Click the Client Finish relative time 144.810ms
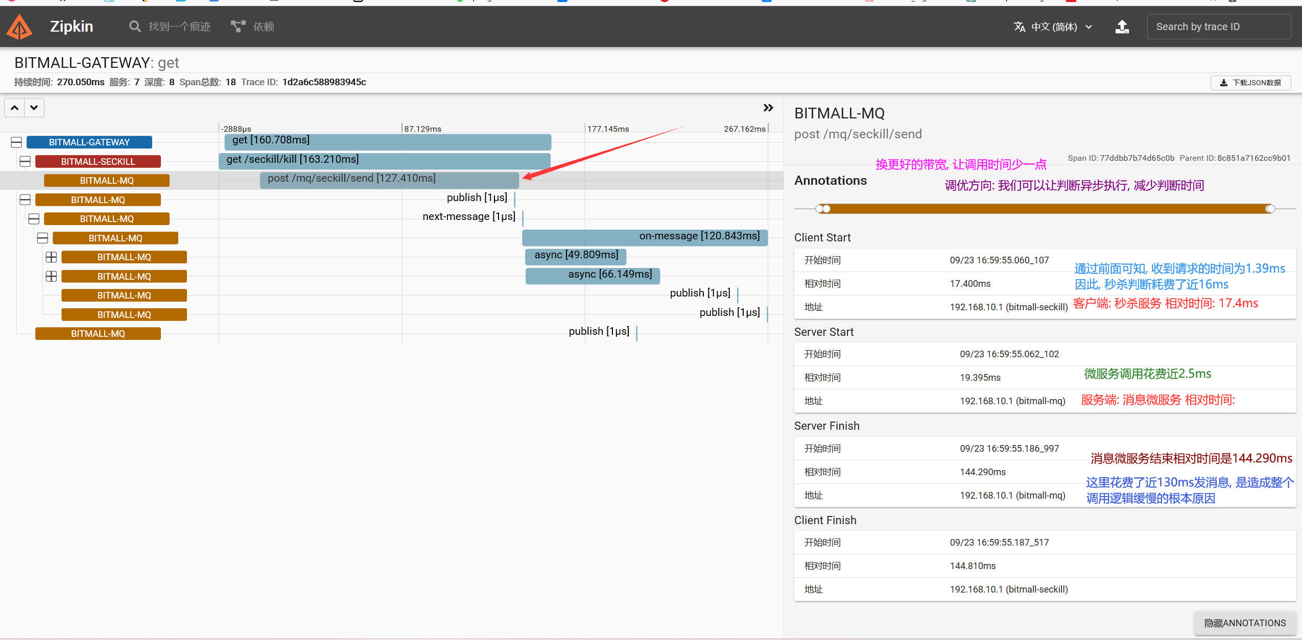1302x640 pixels. [973, 566]
